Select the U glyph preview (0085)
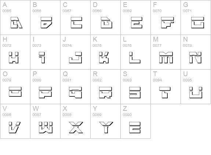Screen dimensions: 211x155 coord(196,92)
